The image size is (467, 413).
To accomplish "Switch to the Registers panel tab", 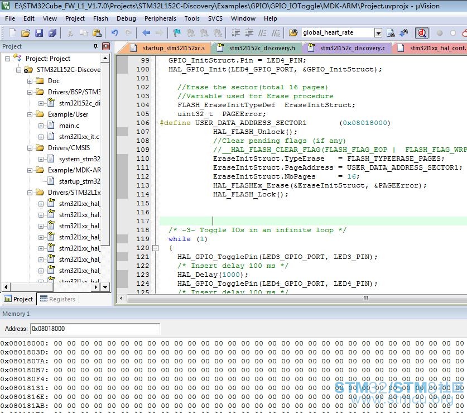I will (58, 299).
